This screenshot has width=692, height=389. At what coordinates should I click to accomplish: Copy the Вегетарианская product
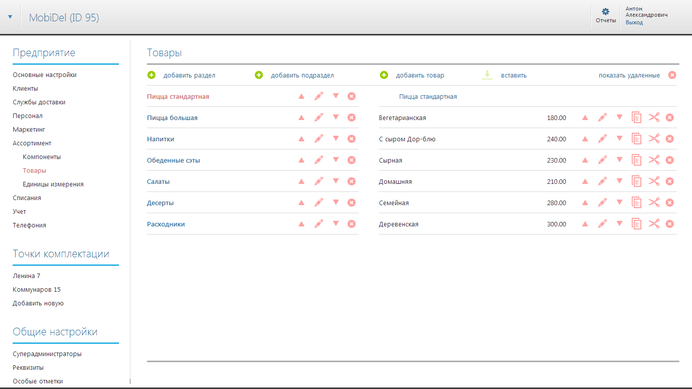coord(637,118)
